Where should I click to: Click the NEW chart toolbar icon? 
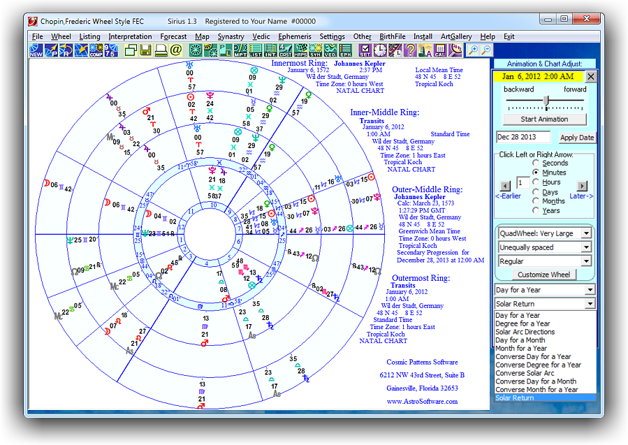click(x=36, y=50)
